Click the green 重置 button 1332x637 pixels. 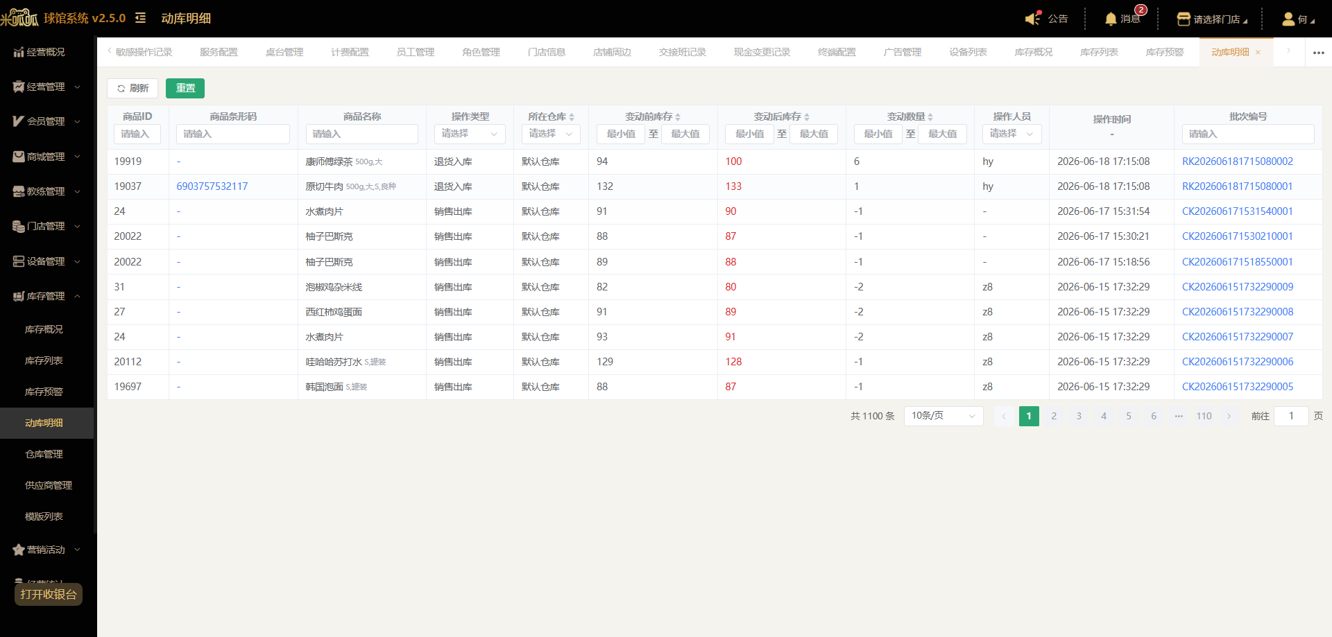click(185, 88)
